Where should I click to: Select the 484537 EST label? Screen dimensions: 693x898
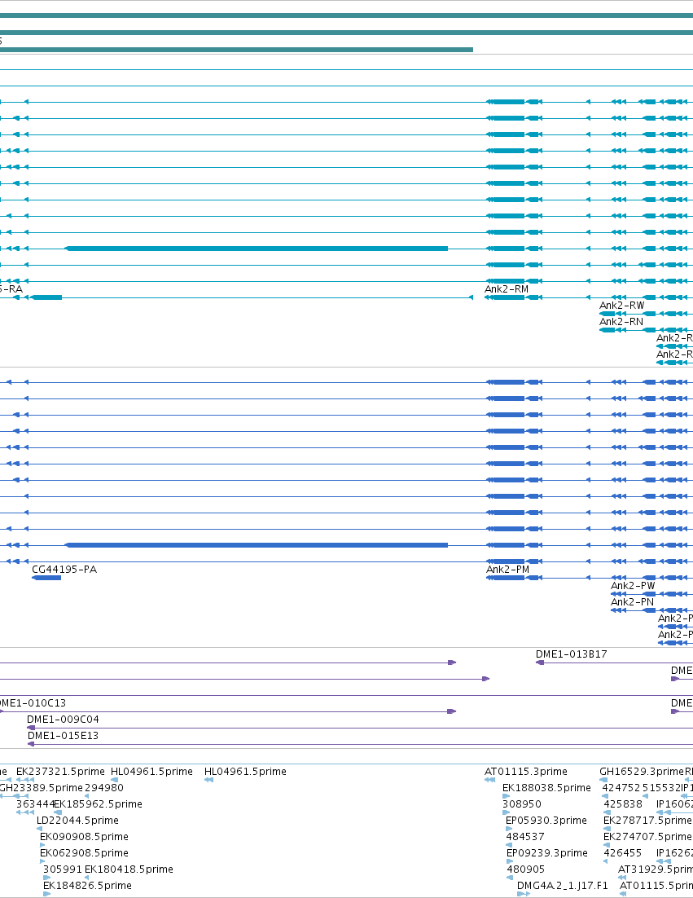point(525,837)
